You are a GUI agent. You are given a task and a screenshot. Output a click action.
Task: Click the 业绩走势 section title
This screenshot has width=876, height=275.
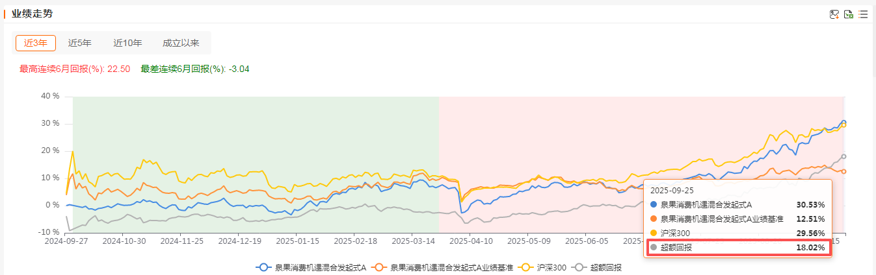pyautogui.click(x=31, y=14)
